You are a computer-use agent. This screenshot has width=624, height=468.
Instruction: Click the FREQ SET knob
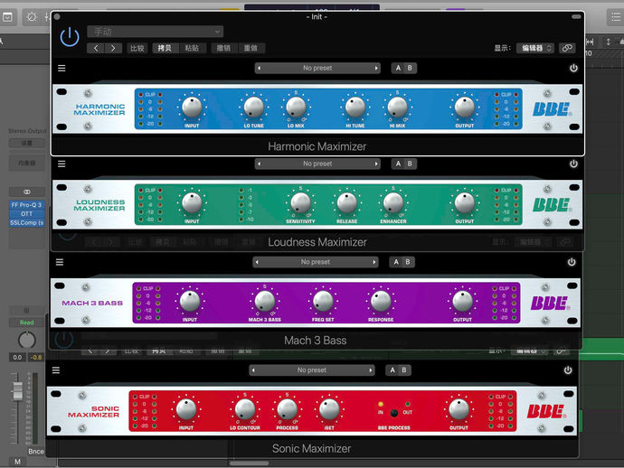323,302
